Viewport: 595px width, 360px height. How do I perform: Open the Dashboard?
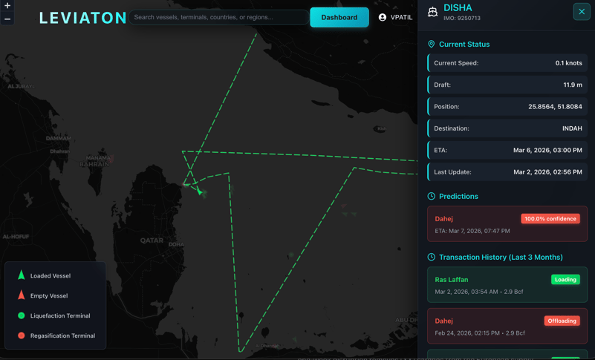pyautogui.click(x=339, y=17)
